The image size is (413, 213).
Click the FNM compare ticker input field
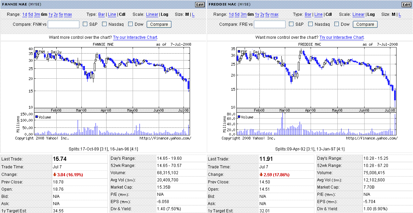click(x=64, y=24)
